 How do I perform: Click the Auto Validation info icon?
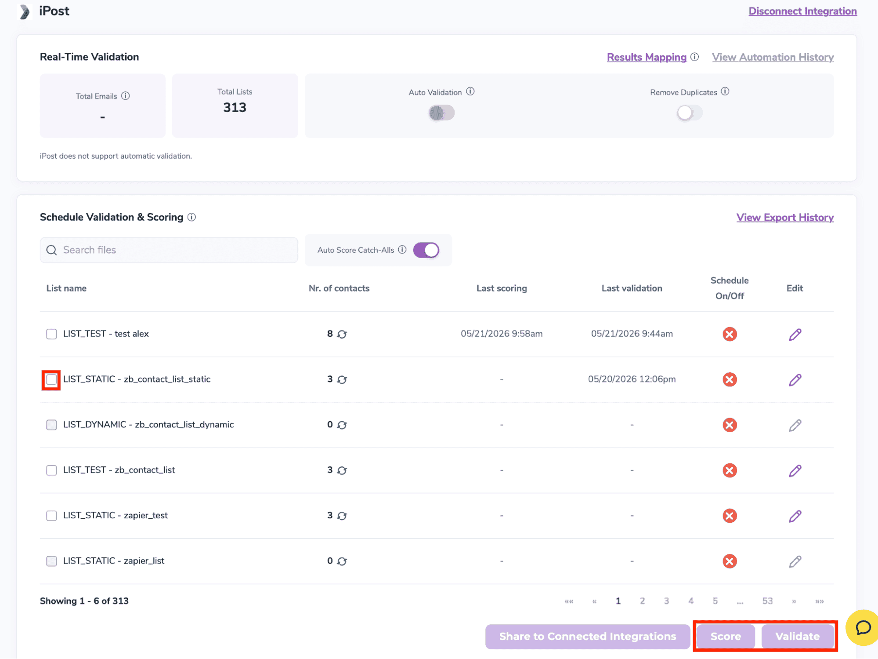470,91
